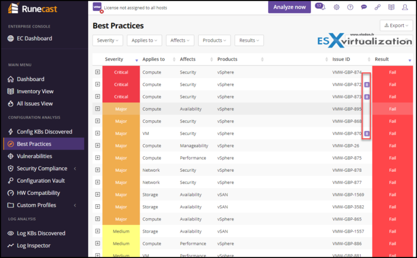Click the Medium severity cell for VMW-GBP-886
This screenshot has width=417, height=258.
[121, 244]
